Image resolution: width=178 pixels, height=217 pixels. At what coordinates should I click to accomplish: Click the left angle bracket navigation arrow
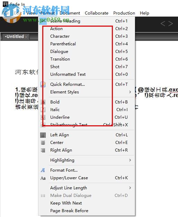(163, 24)
